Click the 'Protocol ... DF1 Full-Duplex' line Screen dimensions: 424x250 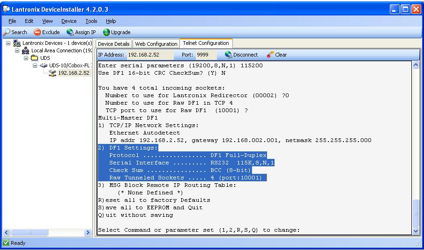[188, 155]
